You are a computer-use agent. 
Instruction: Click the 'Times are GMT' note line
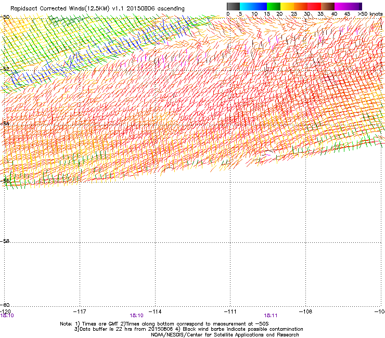click(x=164, y=324)
